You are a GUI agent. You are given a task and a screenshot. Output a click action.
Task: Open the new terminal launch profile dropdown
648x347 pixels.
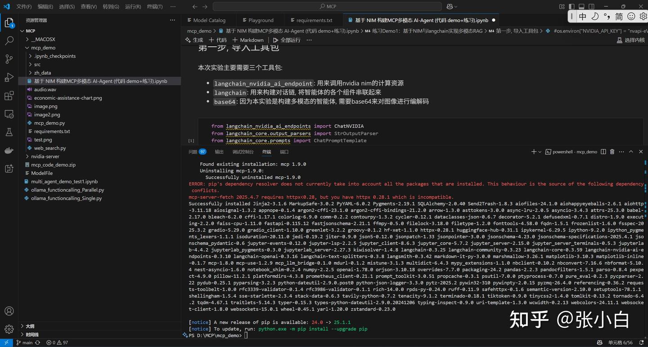(540, 152)
